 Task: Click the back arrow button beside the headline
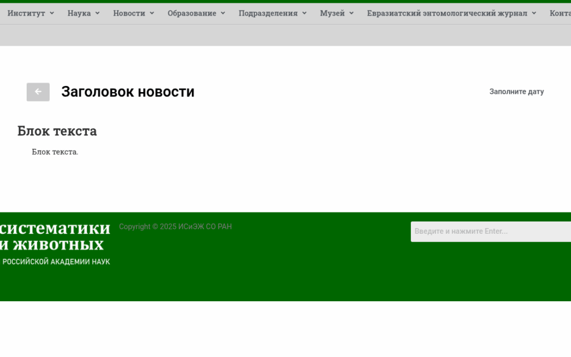38,92
